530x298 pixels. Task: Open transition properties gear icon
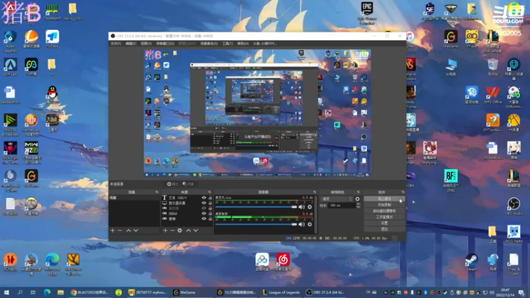pyautogui.click(x=357, y=199)
